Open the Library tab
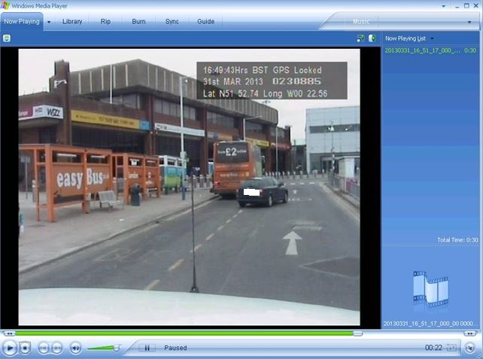The width and height of the screenshot is (483, 359). pos(72,22)
